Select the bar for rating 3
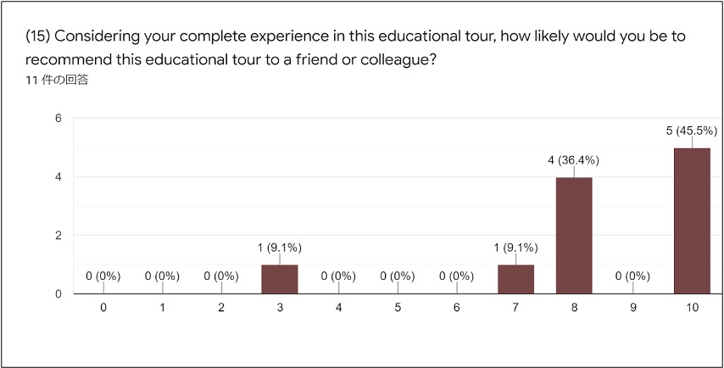This screenshot has width=724, height=368. 280,279
